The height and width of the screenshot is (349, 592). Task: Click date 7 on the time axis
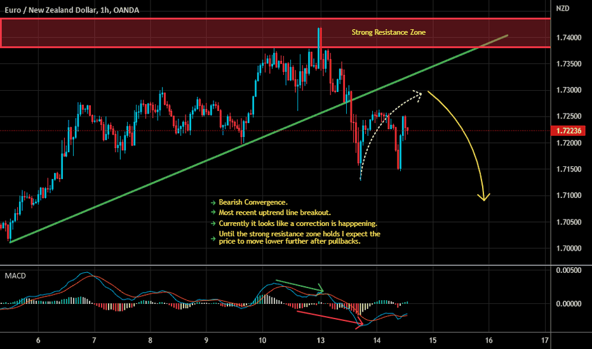click(94, 340)
